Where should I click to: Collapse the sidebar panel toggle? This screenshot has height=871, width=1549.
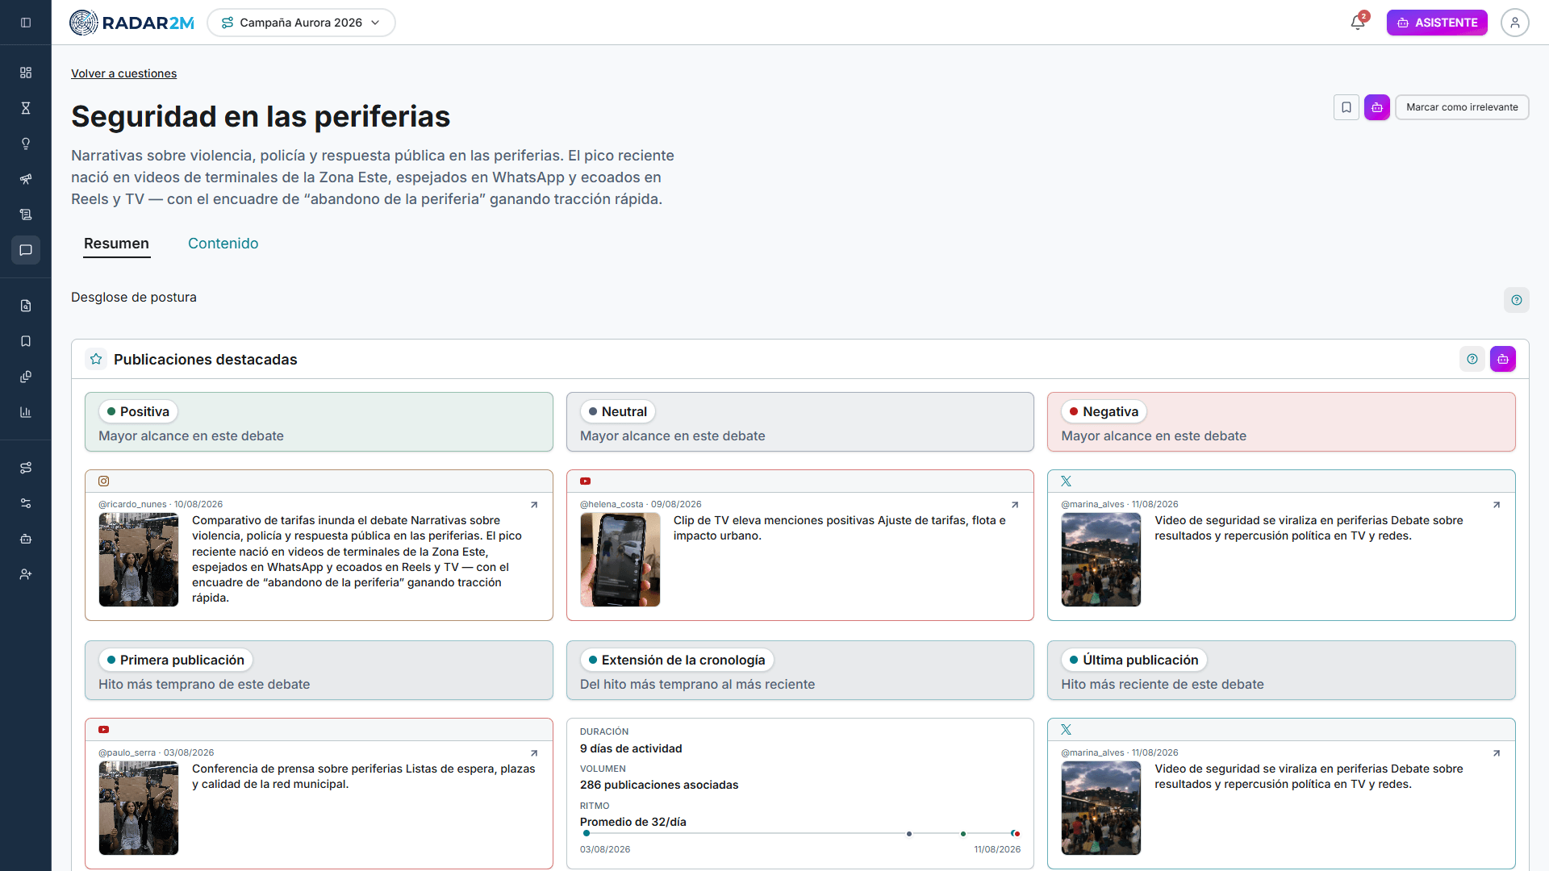point(26,23)
